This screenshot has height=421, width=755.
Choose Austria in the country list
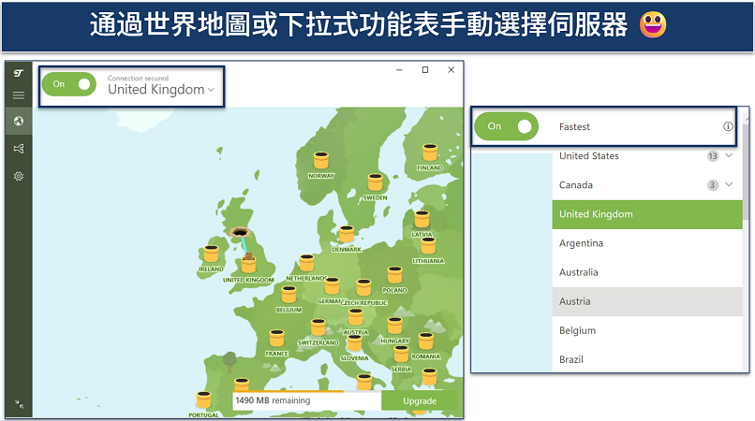(576, 301)
